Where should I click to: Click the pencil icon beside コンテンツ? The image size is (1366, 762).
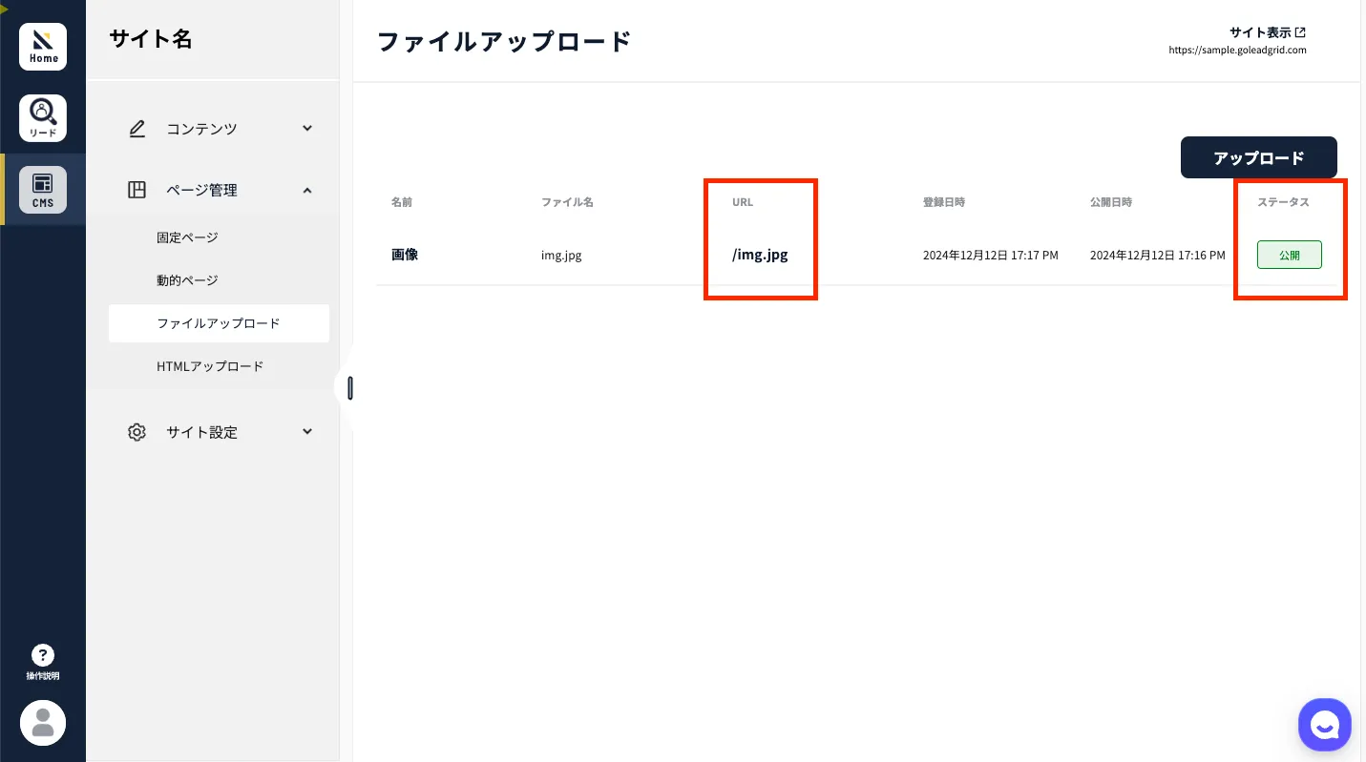coord(137,129)
